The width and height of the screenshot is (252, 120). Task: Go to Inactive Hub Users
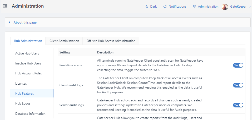pos(28,63)
